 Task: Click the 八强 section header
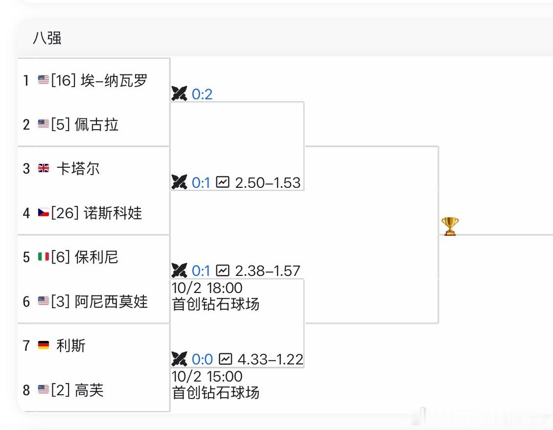pos(47,38)
